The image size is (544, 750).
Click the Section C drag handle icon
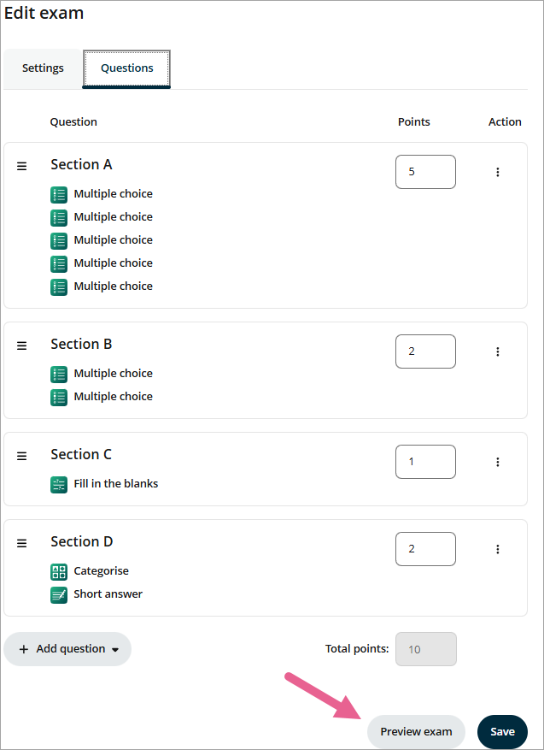click(x=22, y=456)
